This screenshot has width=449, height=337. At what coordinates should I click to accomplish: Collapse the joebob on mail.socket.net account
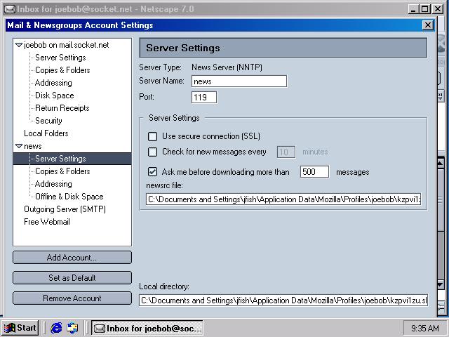click(19, 45)
